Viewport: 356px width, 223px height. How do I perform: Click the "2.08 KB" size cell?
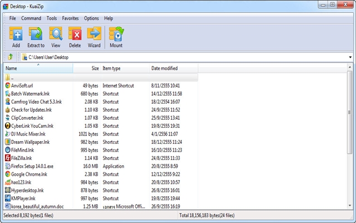pyautogui.click(x=91, y=101)
